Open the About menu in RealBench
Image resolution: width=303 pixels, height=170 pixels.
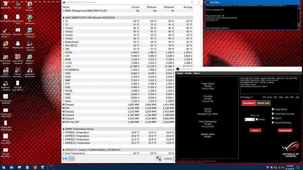(x=197, y=73)
